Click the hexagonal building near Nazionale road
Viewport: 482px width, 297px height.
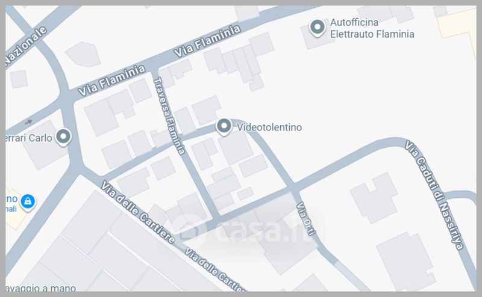pyautogui.click(x=83, y=54)
